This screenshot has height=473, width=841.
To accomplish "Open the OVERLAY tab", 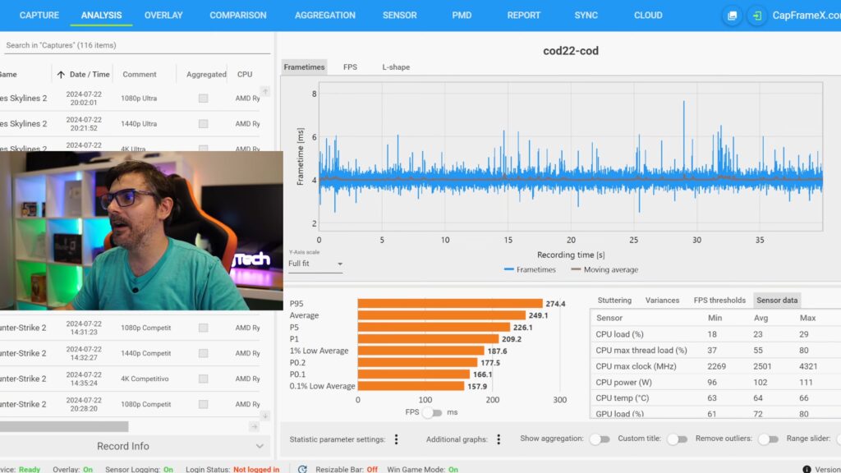I will pos(163,16).
